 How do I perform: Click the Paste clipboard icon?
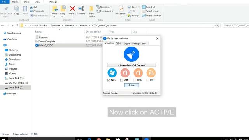(x=25, y=9)
